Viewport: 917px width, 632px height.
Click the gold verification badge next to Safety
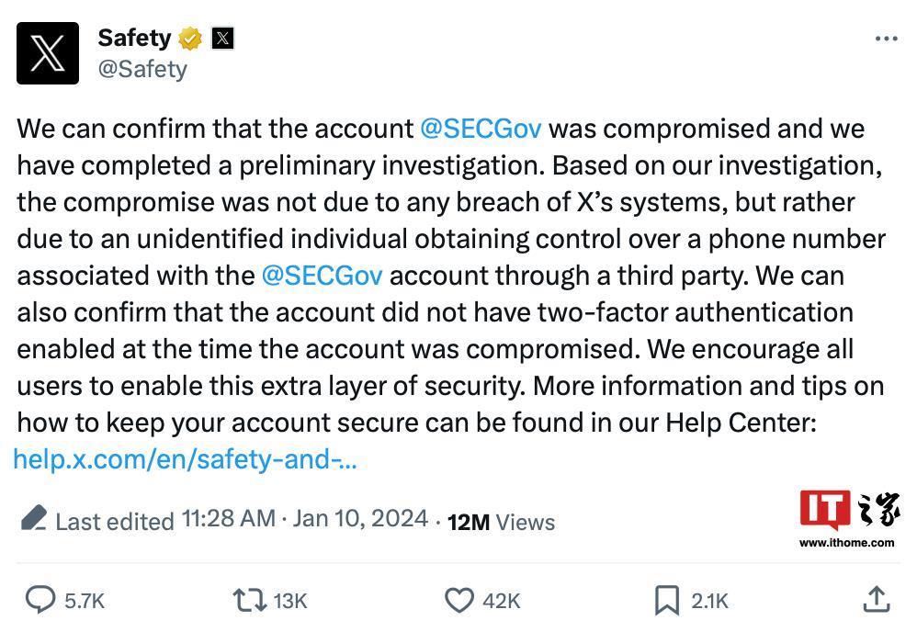coord(189,38)
